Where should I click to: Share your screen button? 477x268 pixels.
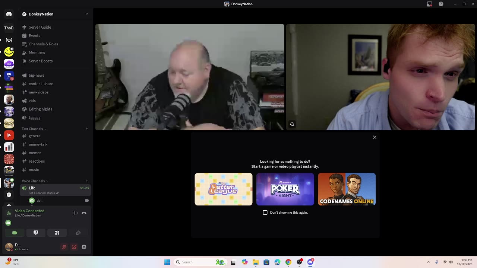[36, 233]
